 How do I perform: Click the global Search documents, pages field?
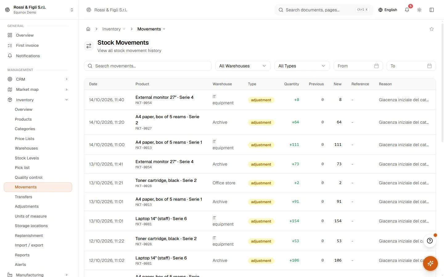[324, 10]
